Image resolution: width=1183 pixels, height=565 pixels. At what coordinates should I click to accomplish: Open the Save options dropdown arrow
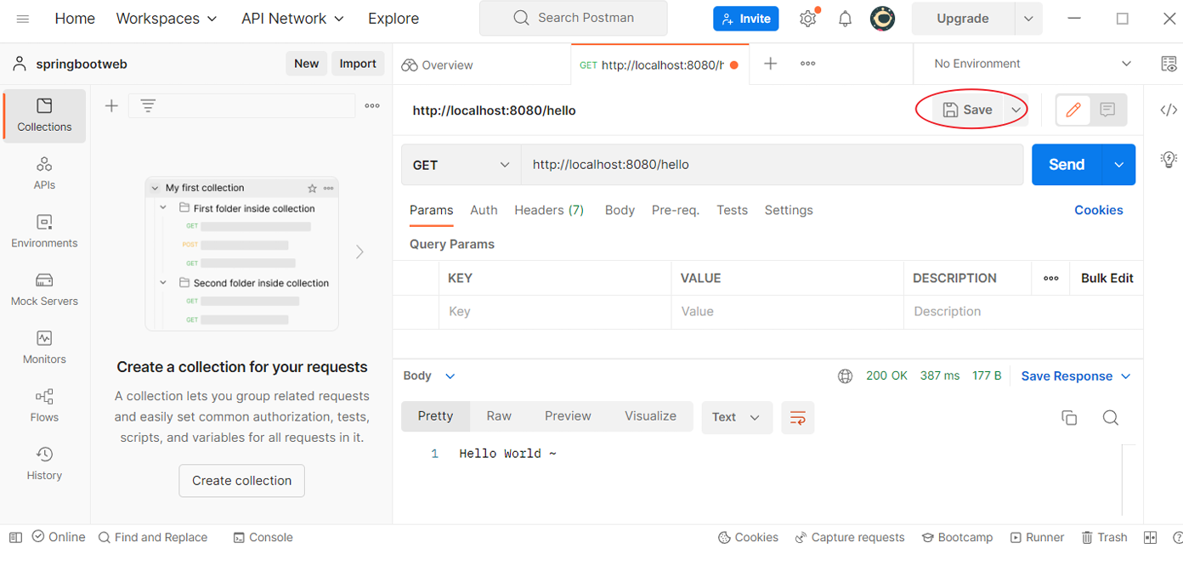click(1016, 110)
